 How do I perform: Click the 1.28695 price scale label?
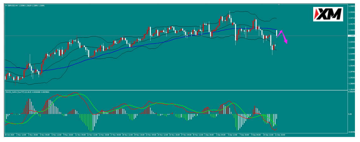pyautogui.click(x=351, y=84)
